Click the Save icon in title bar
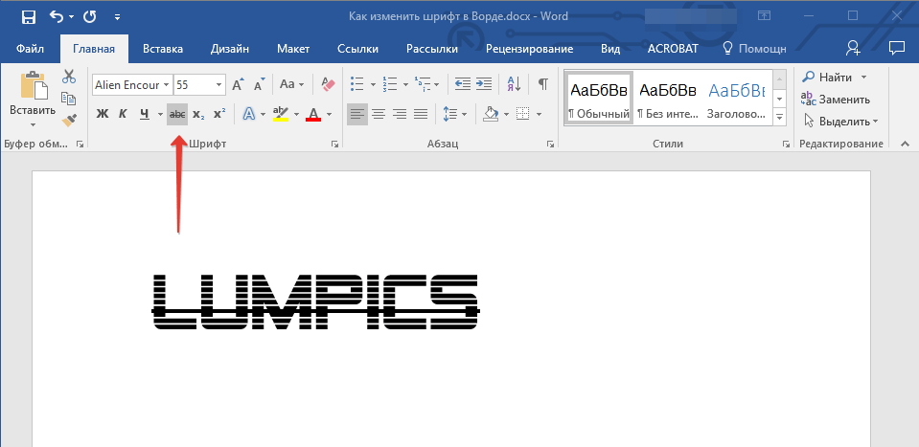 click(28, 16)
